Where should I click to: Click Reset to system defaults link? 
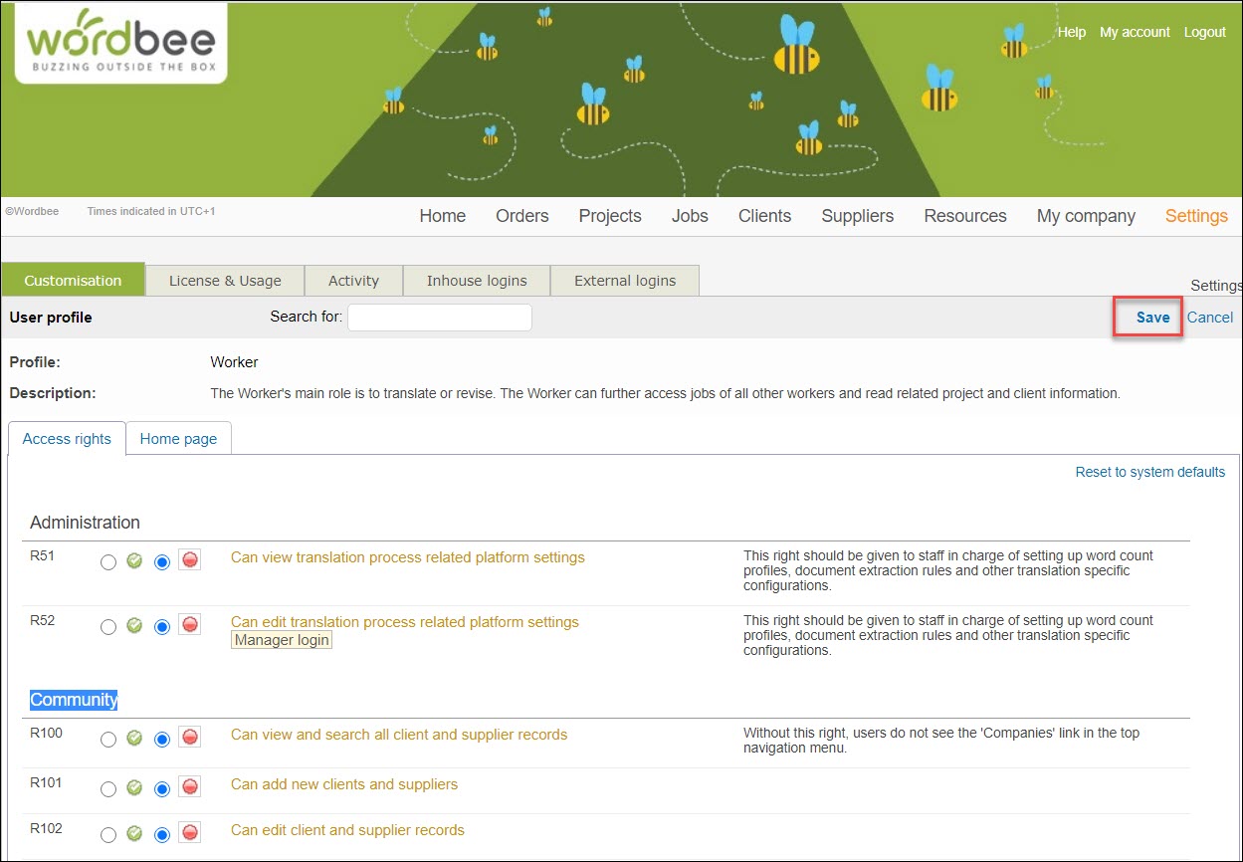point(1149,472)
